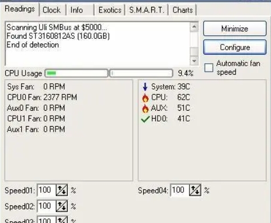Click the blue down arrow beside System temperature
Viewport: 271px width, 223px height.
pyautogui.click(x=145, y=87)
